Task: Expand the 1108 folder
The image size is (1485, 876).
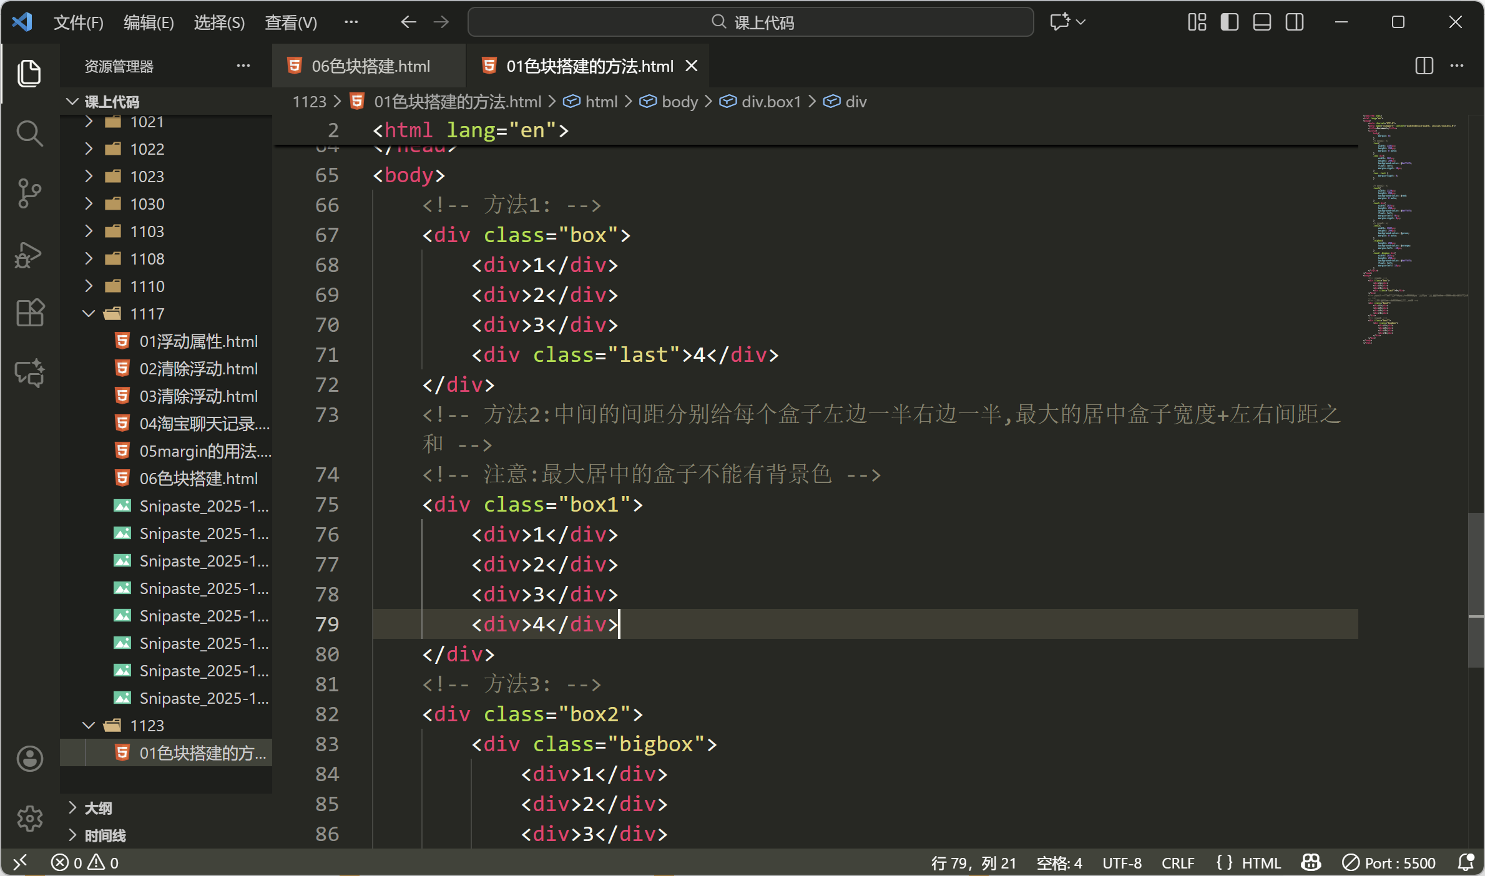Action: (147, 259)
